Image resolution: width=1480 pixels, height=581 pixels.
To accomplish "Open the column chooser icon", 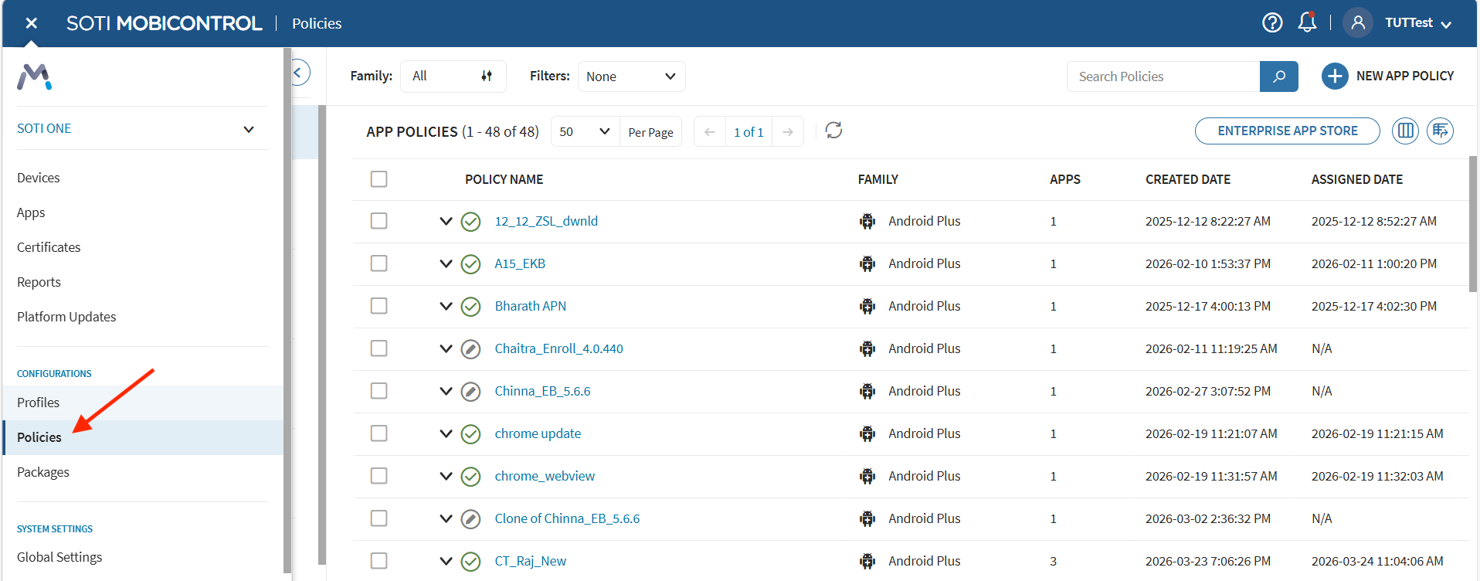I will point(1405,131).
